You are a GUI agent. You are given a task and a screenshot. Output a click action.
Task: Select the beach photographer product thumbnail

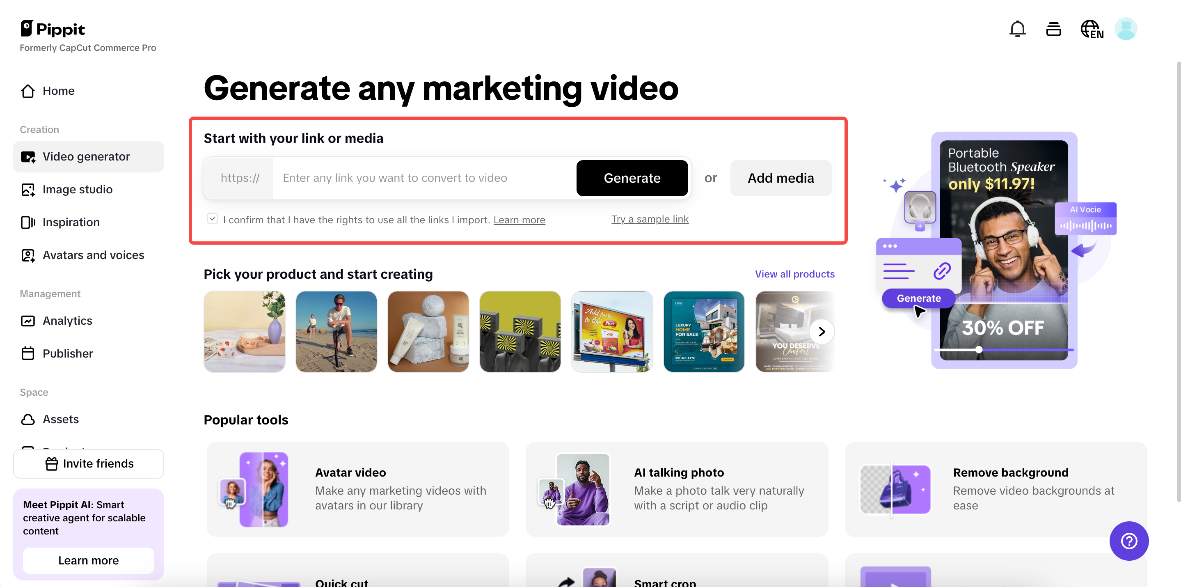(336, 331)
